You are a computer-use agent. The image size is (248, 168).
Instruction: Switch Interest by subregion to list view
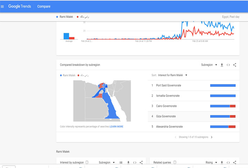[121, 162]
